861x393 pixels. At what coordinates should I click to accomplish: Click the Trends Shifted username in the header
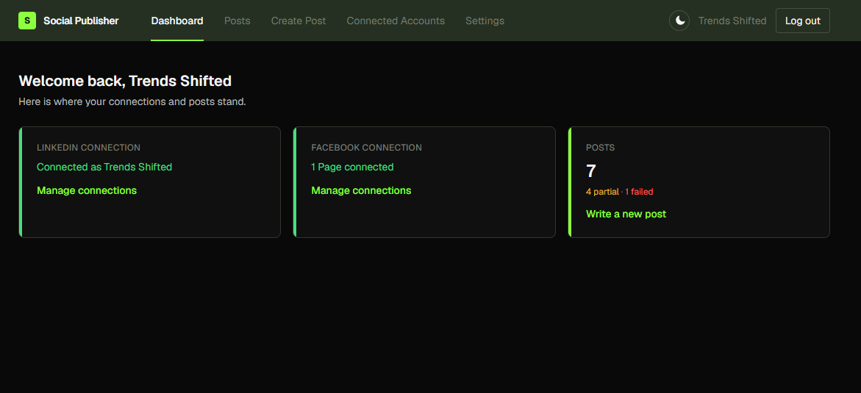click(x=732, y=21)
